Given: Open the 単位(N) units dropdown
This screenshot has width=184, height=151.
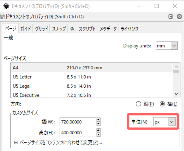Looking at the screenshot, I should pyautogui.click(x=165, y=122).
